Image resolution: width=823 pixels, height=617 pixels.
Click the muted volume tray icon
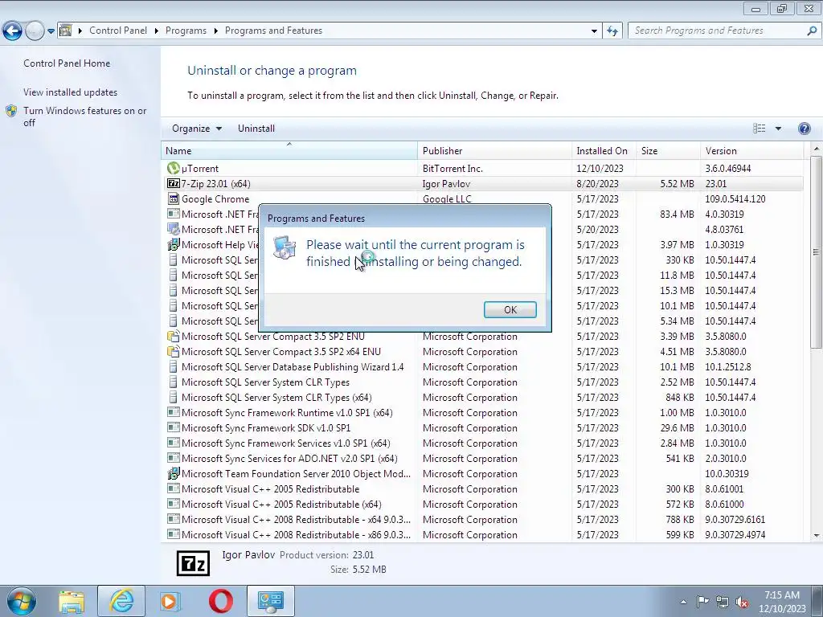click(742, 602)
